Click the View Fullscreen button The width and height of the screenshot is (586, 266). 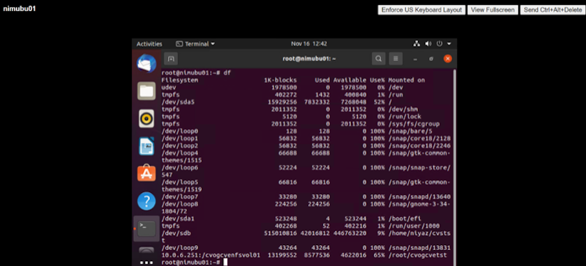tap(493, 10)
